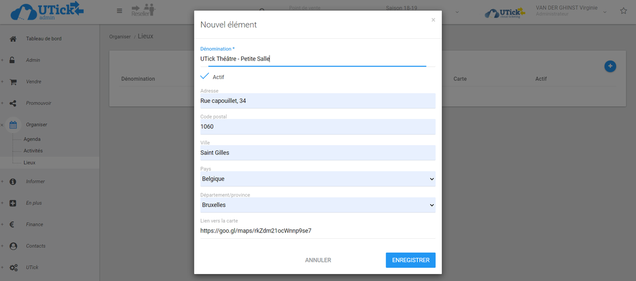Viewport: 636px width, 281px height.
Task: Click the padlock Admin icon in sidebar
Action: click(13, 60)
